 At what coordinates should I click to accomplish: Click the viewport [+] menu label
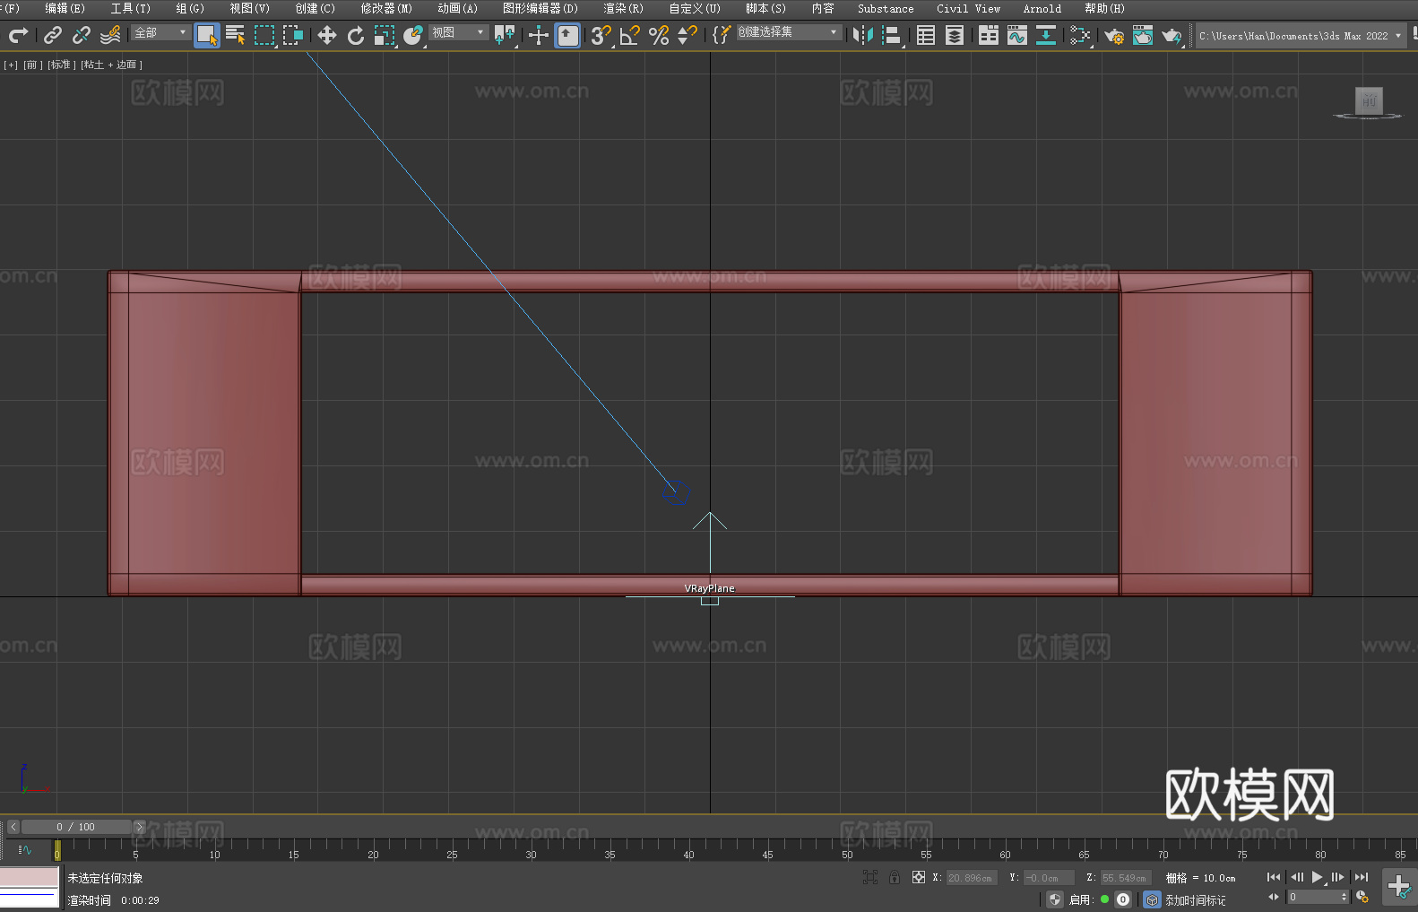coord(11,65)
